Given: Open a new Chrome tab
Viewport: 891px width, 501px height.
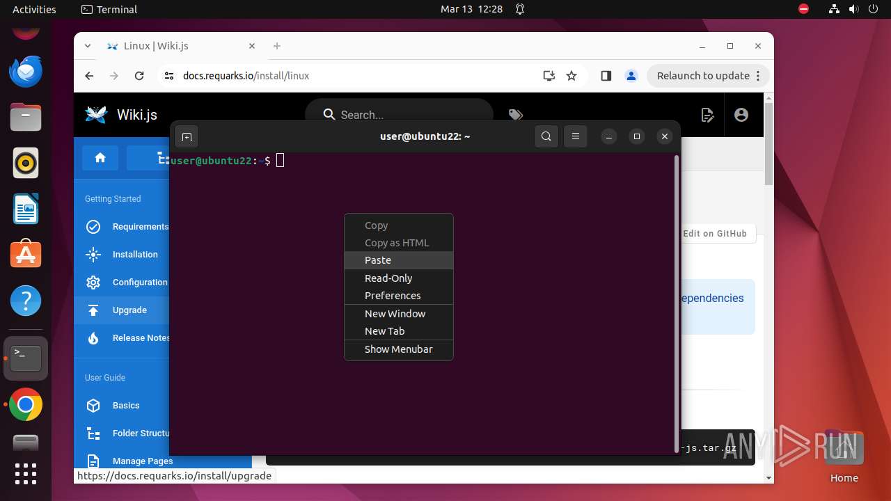Looking at the screenshot, I should [277, 46].
